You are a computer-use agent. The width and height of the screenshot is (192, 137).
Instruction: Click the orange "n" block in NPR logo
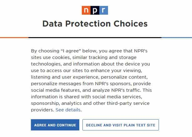coord(86,10)
